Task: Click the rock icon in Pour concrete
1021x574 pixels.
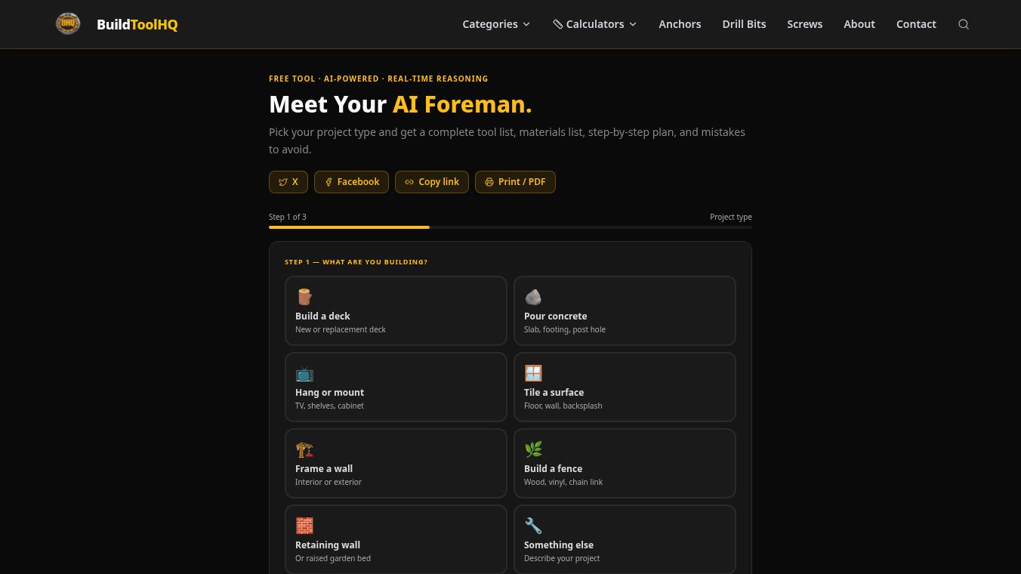Action: [x=533, y=297]
